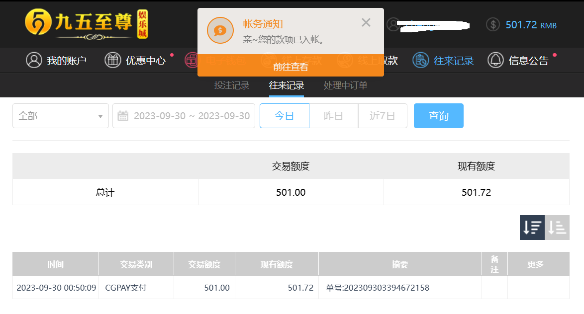Open 我的账户 account icon
The image size is (584, 314).
(x=34, y=60)
